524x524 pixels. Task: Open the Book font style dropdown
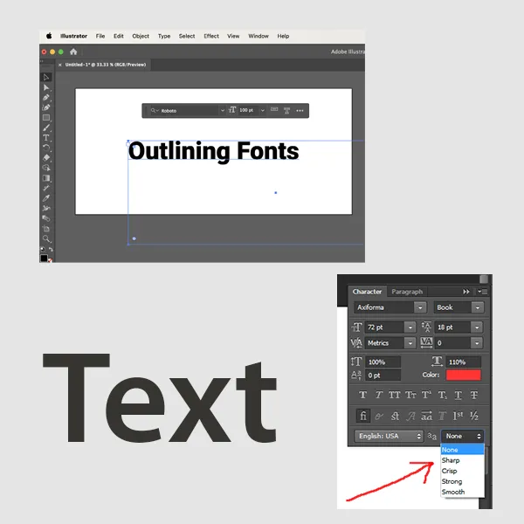pos(477,307)
